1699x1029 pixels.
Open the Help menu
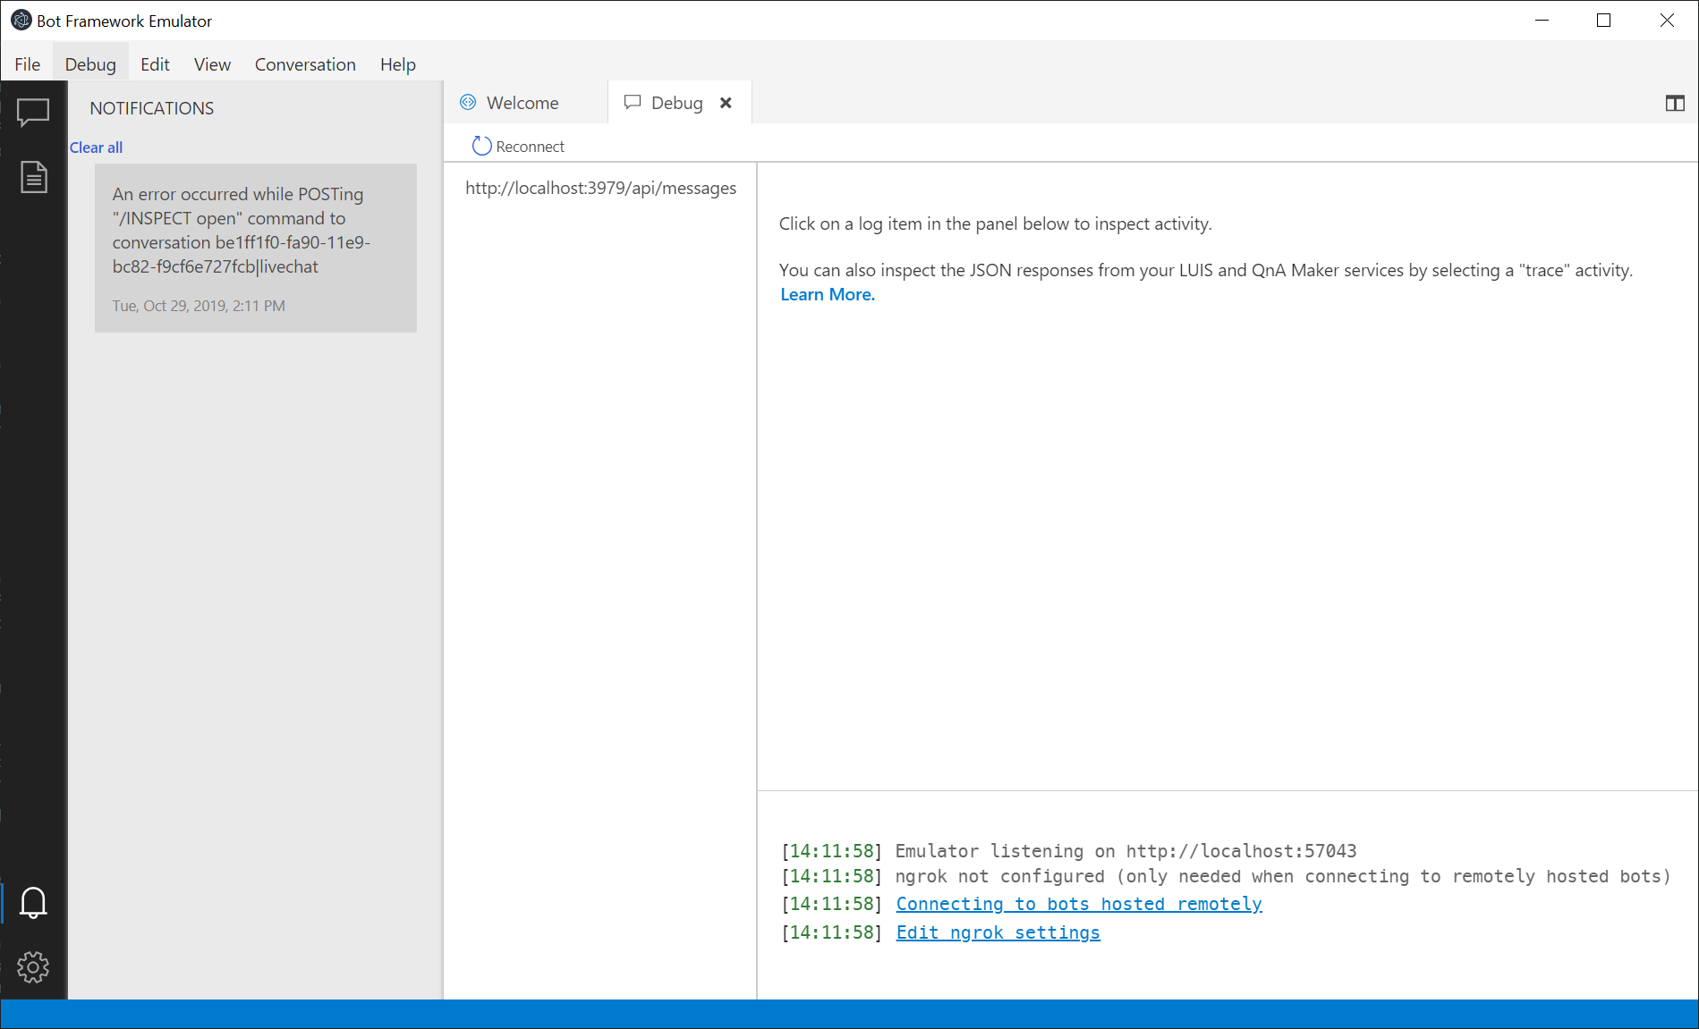point(398,64)
